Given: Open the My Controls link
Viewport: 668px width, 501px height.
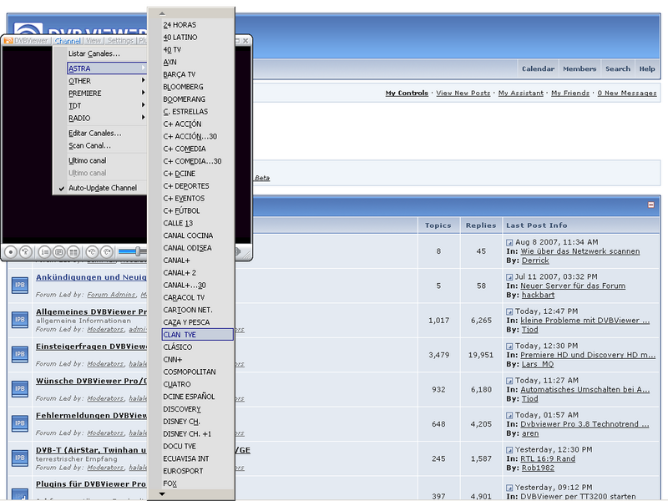Looking at the screenshot, I should pyautogui.click(x=407, y=93).
